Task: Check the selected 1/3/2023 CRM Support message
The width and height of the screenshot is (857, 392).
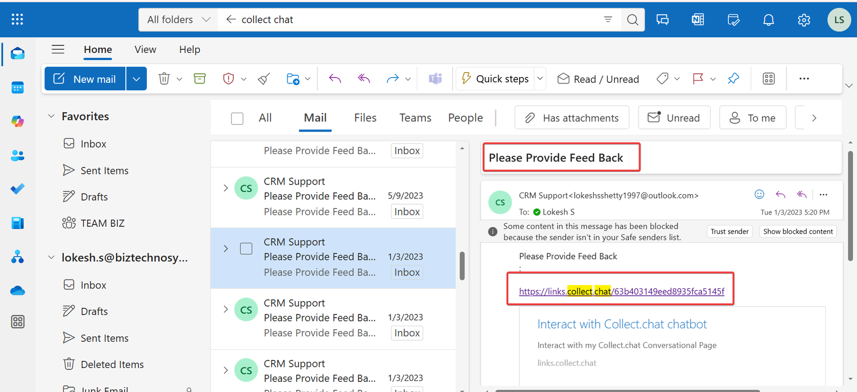Action: [x=246, y=249]
